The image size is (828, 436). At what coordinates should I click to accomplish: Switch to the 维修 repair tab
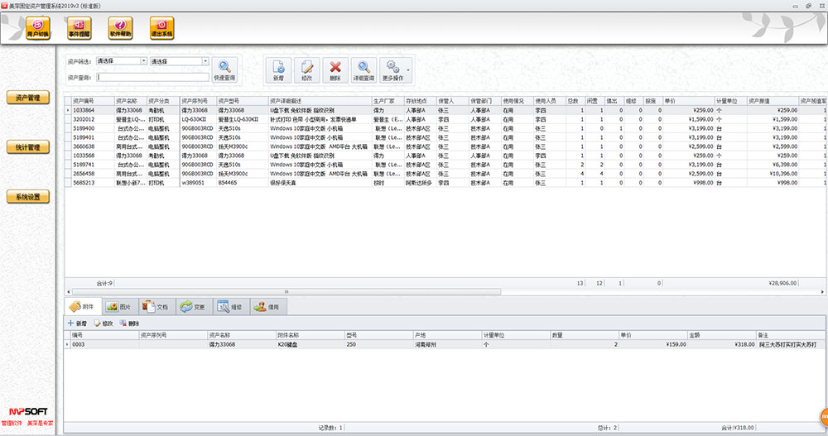click(229, 307)
